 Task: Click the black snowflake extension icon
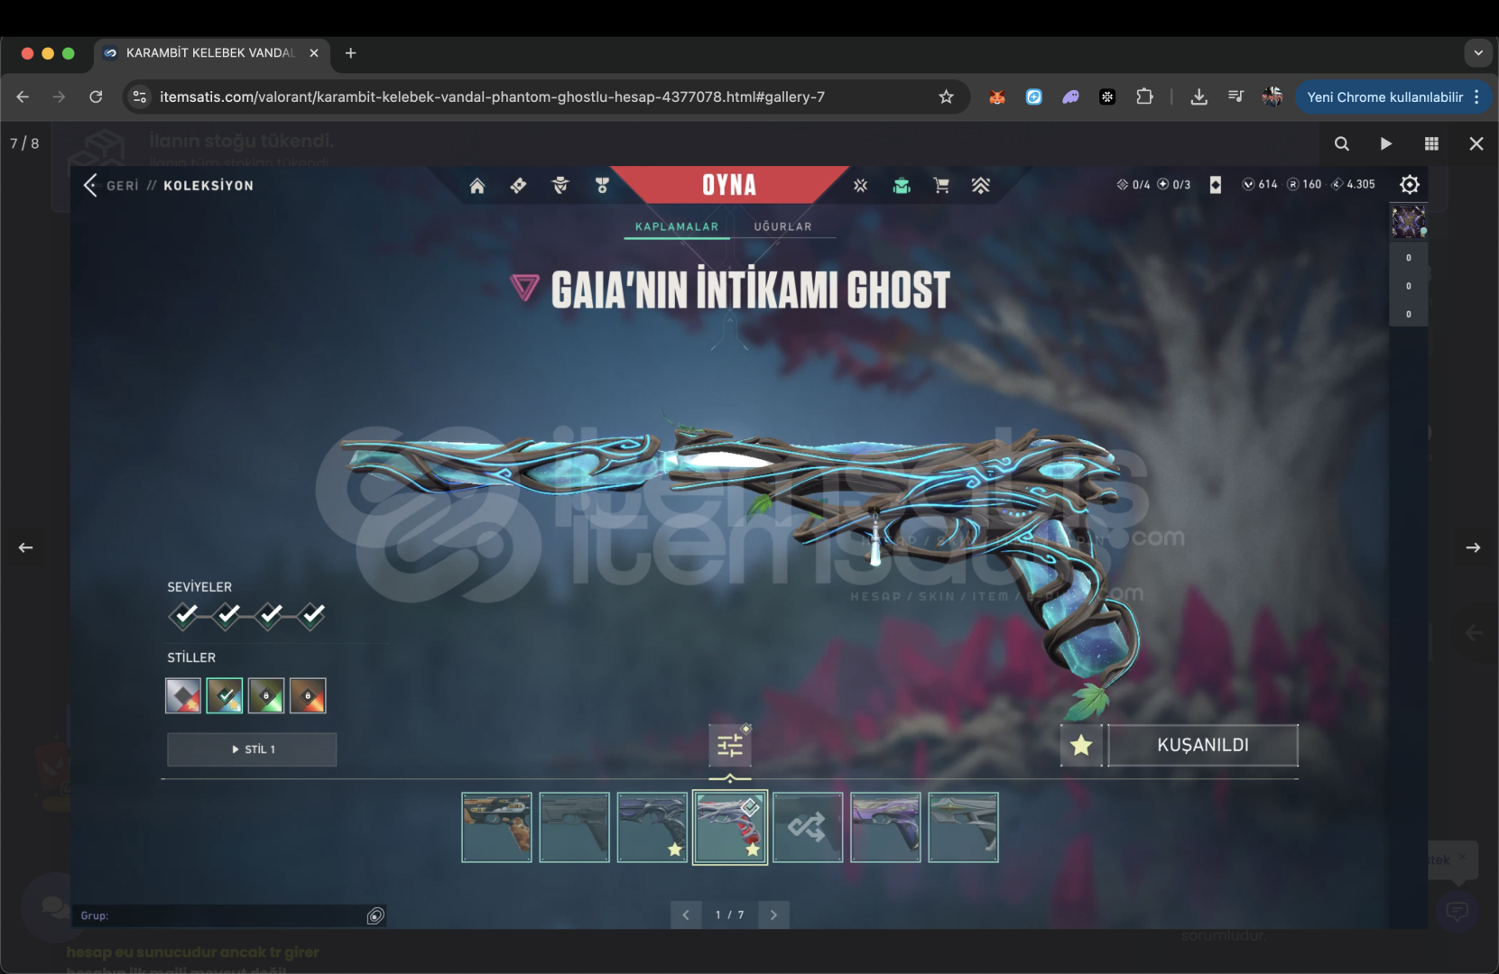point(1107,96)
